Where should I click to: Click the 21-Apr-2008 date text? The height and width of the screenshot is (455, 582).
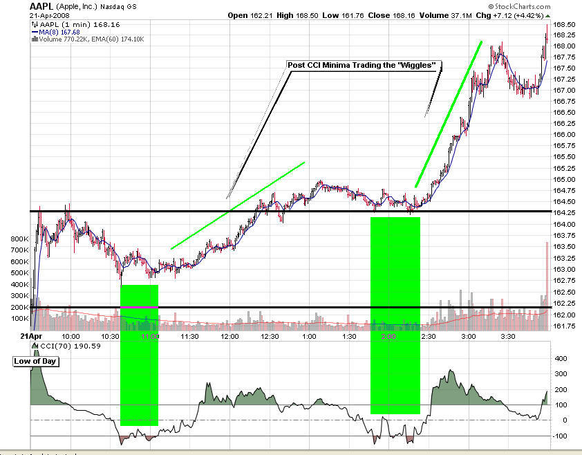click(49, 16)
